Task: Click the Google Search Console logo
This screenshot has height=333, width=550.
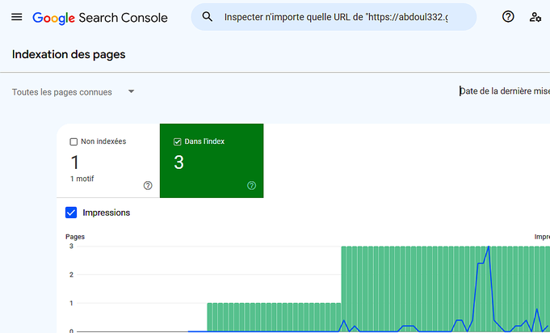Action: 100,18
